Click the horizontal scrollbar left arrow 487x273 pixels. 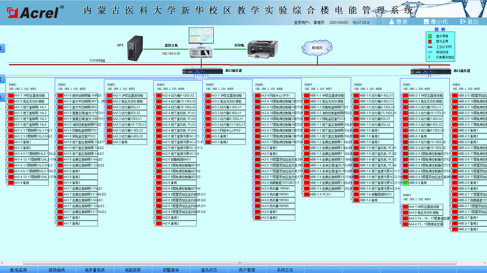pyautogui.click(x=2, y=263)
